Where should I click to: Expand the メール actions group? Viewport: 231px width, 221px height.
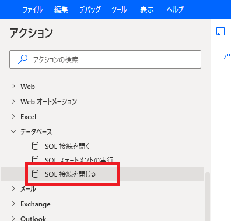pos(13,188)
